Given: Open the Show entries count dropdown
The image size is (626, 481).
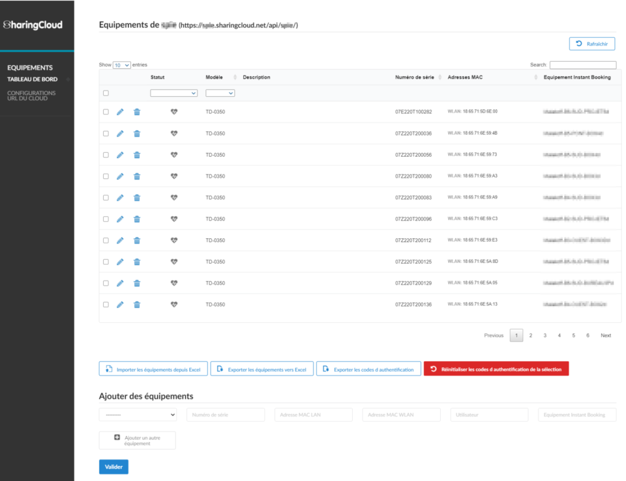Looking at the screenshot, I should pyautogui.click(x=122, y=65).
